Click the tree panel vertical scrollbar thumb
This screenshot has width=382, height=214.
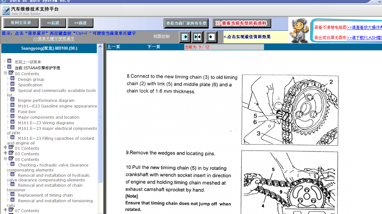click(x=100, y=116)
